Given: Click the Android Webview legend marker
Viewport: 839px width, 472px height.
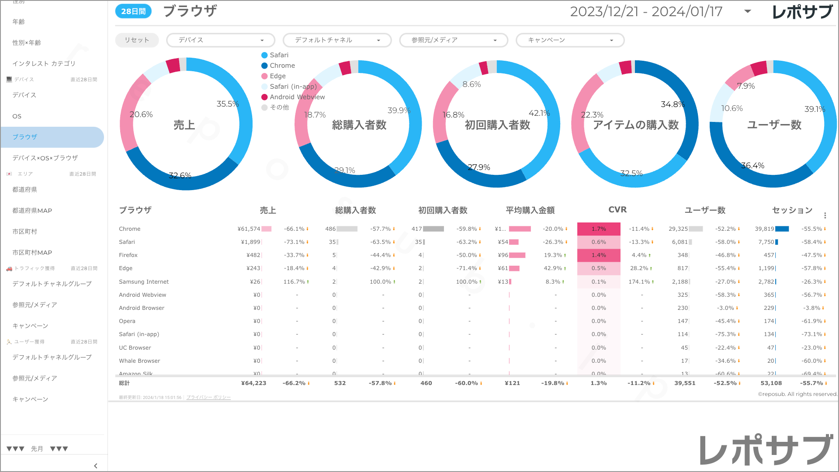Looking at the screenshot, I should pyautogui.click(x=264, y=97).
